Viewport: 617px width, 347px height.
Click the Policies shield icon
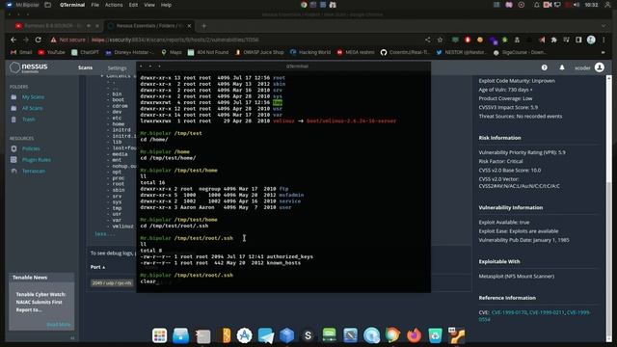[13, 148]
